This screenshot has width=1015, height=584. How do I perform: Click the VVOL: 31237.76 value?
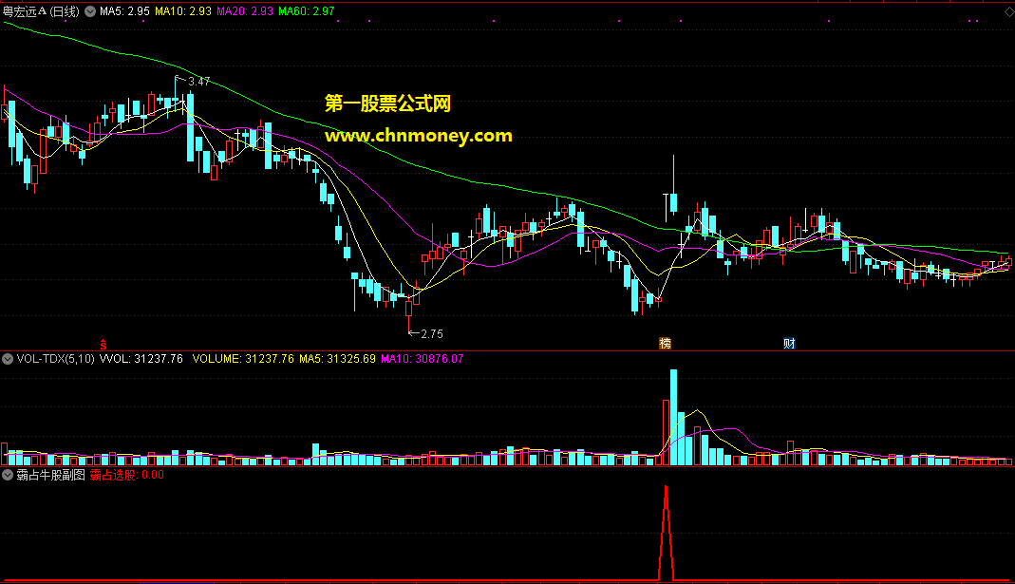pyautogui.click(x=141, y=359)
